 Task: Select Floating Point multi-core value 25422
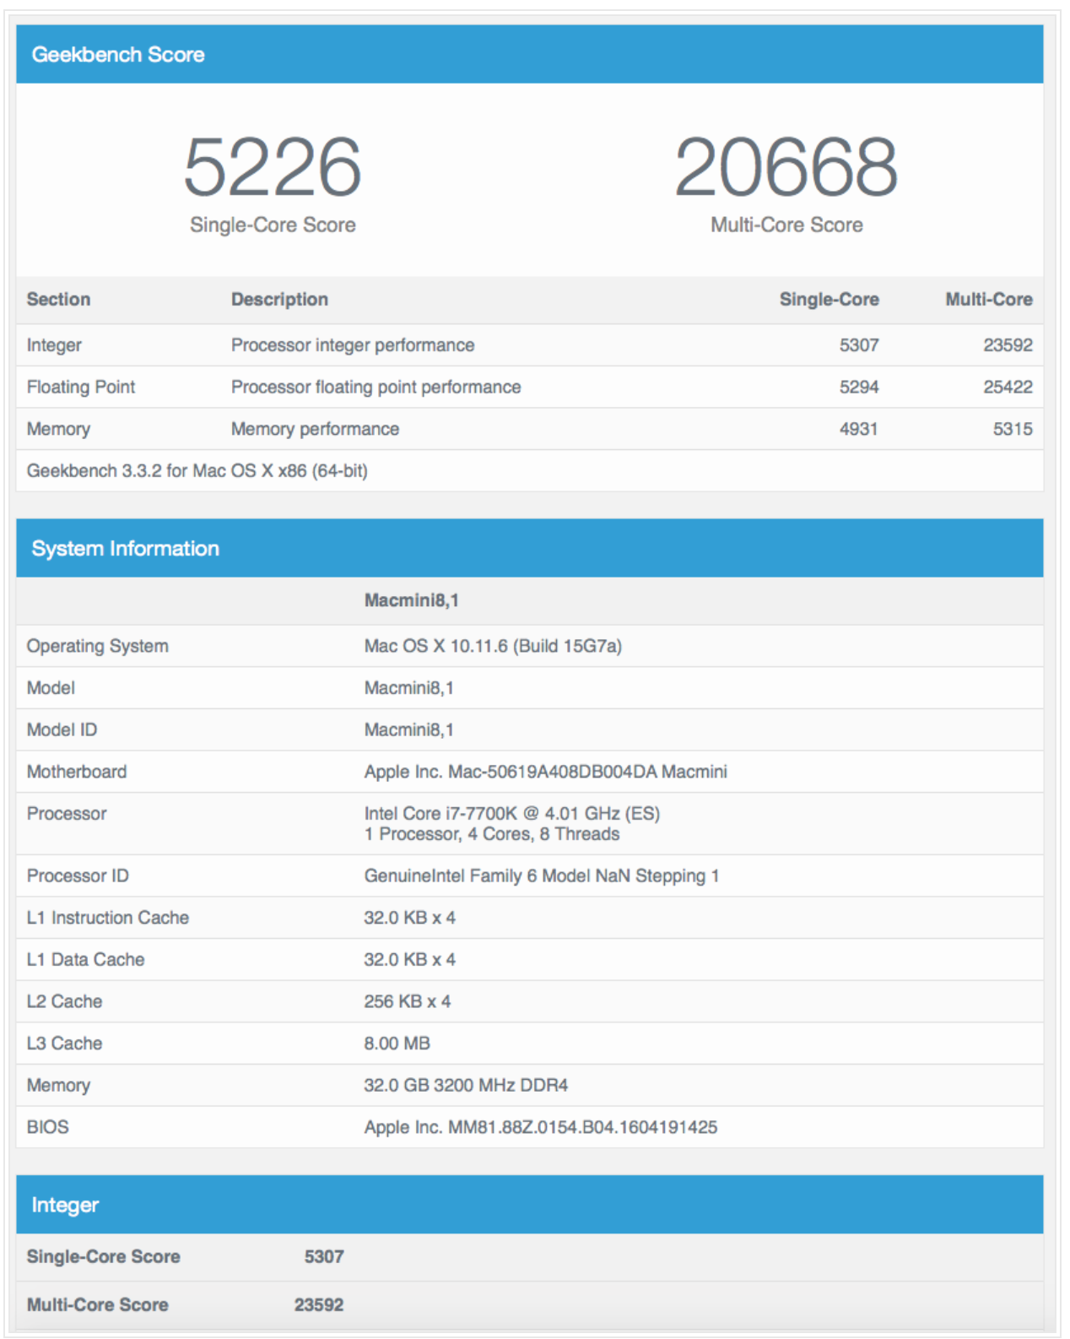tap(1008, 387)
